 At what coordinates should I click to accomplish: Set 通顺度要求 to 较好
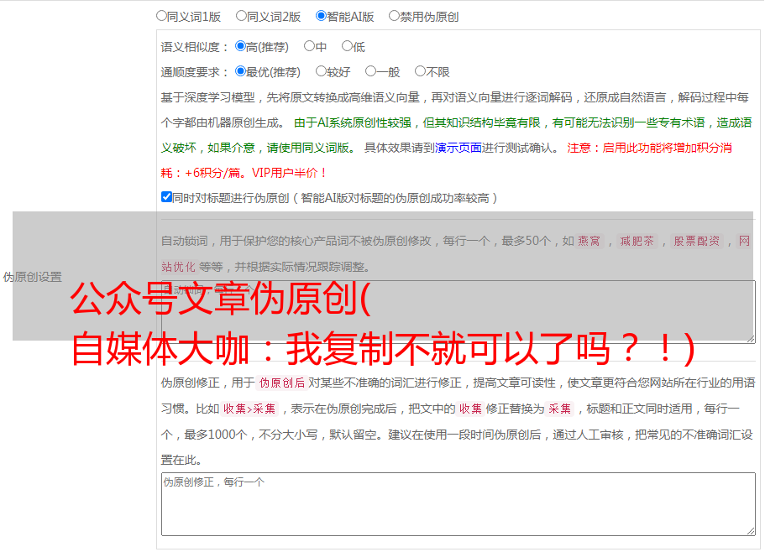[x=321, y=71]
